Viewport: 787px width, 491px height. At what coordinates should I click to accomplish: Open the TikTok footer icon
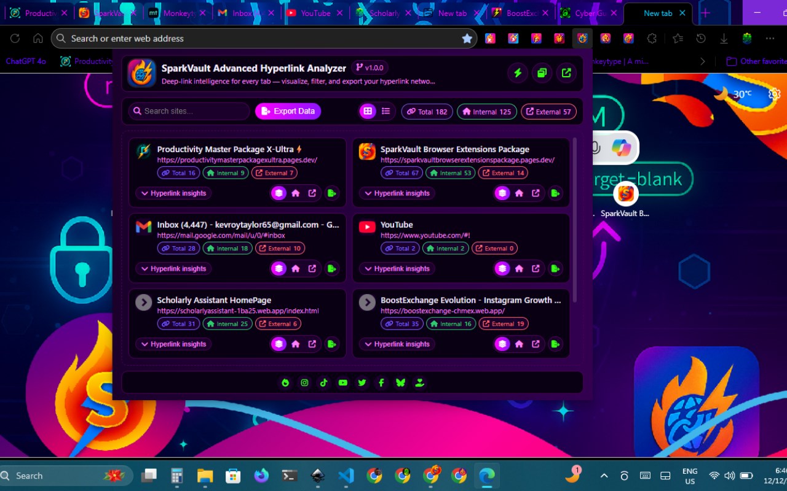point(323,382)
